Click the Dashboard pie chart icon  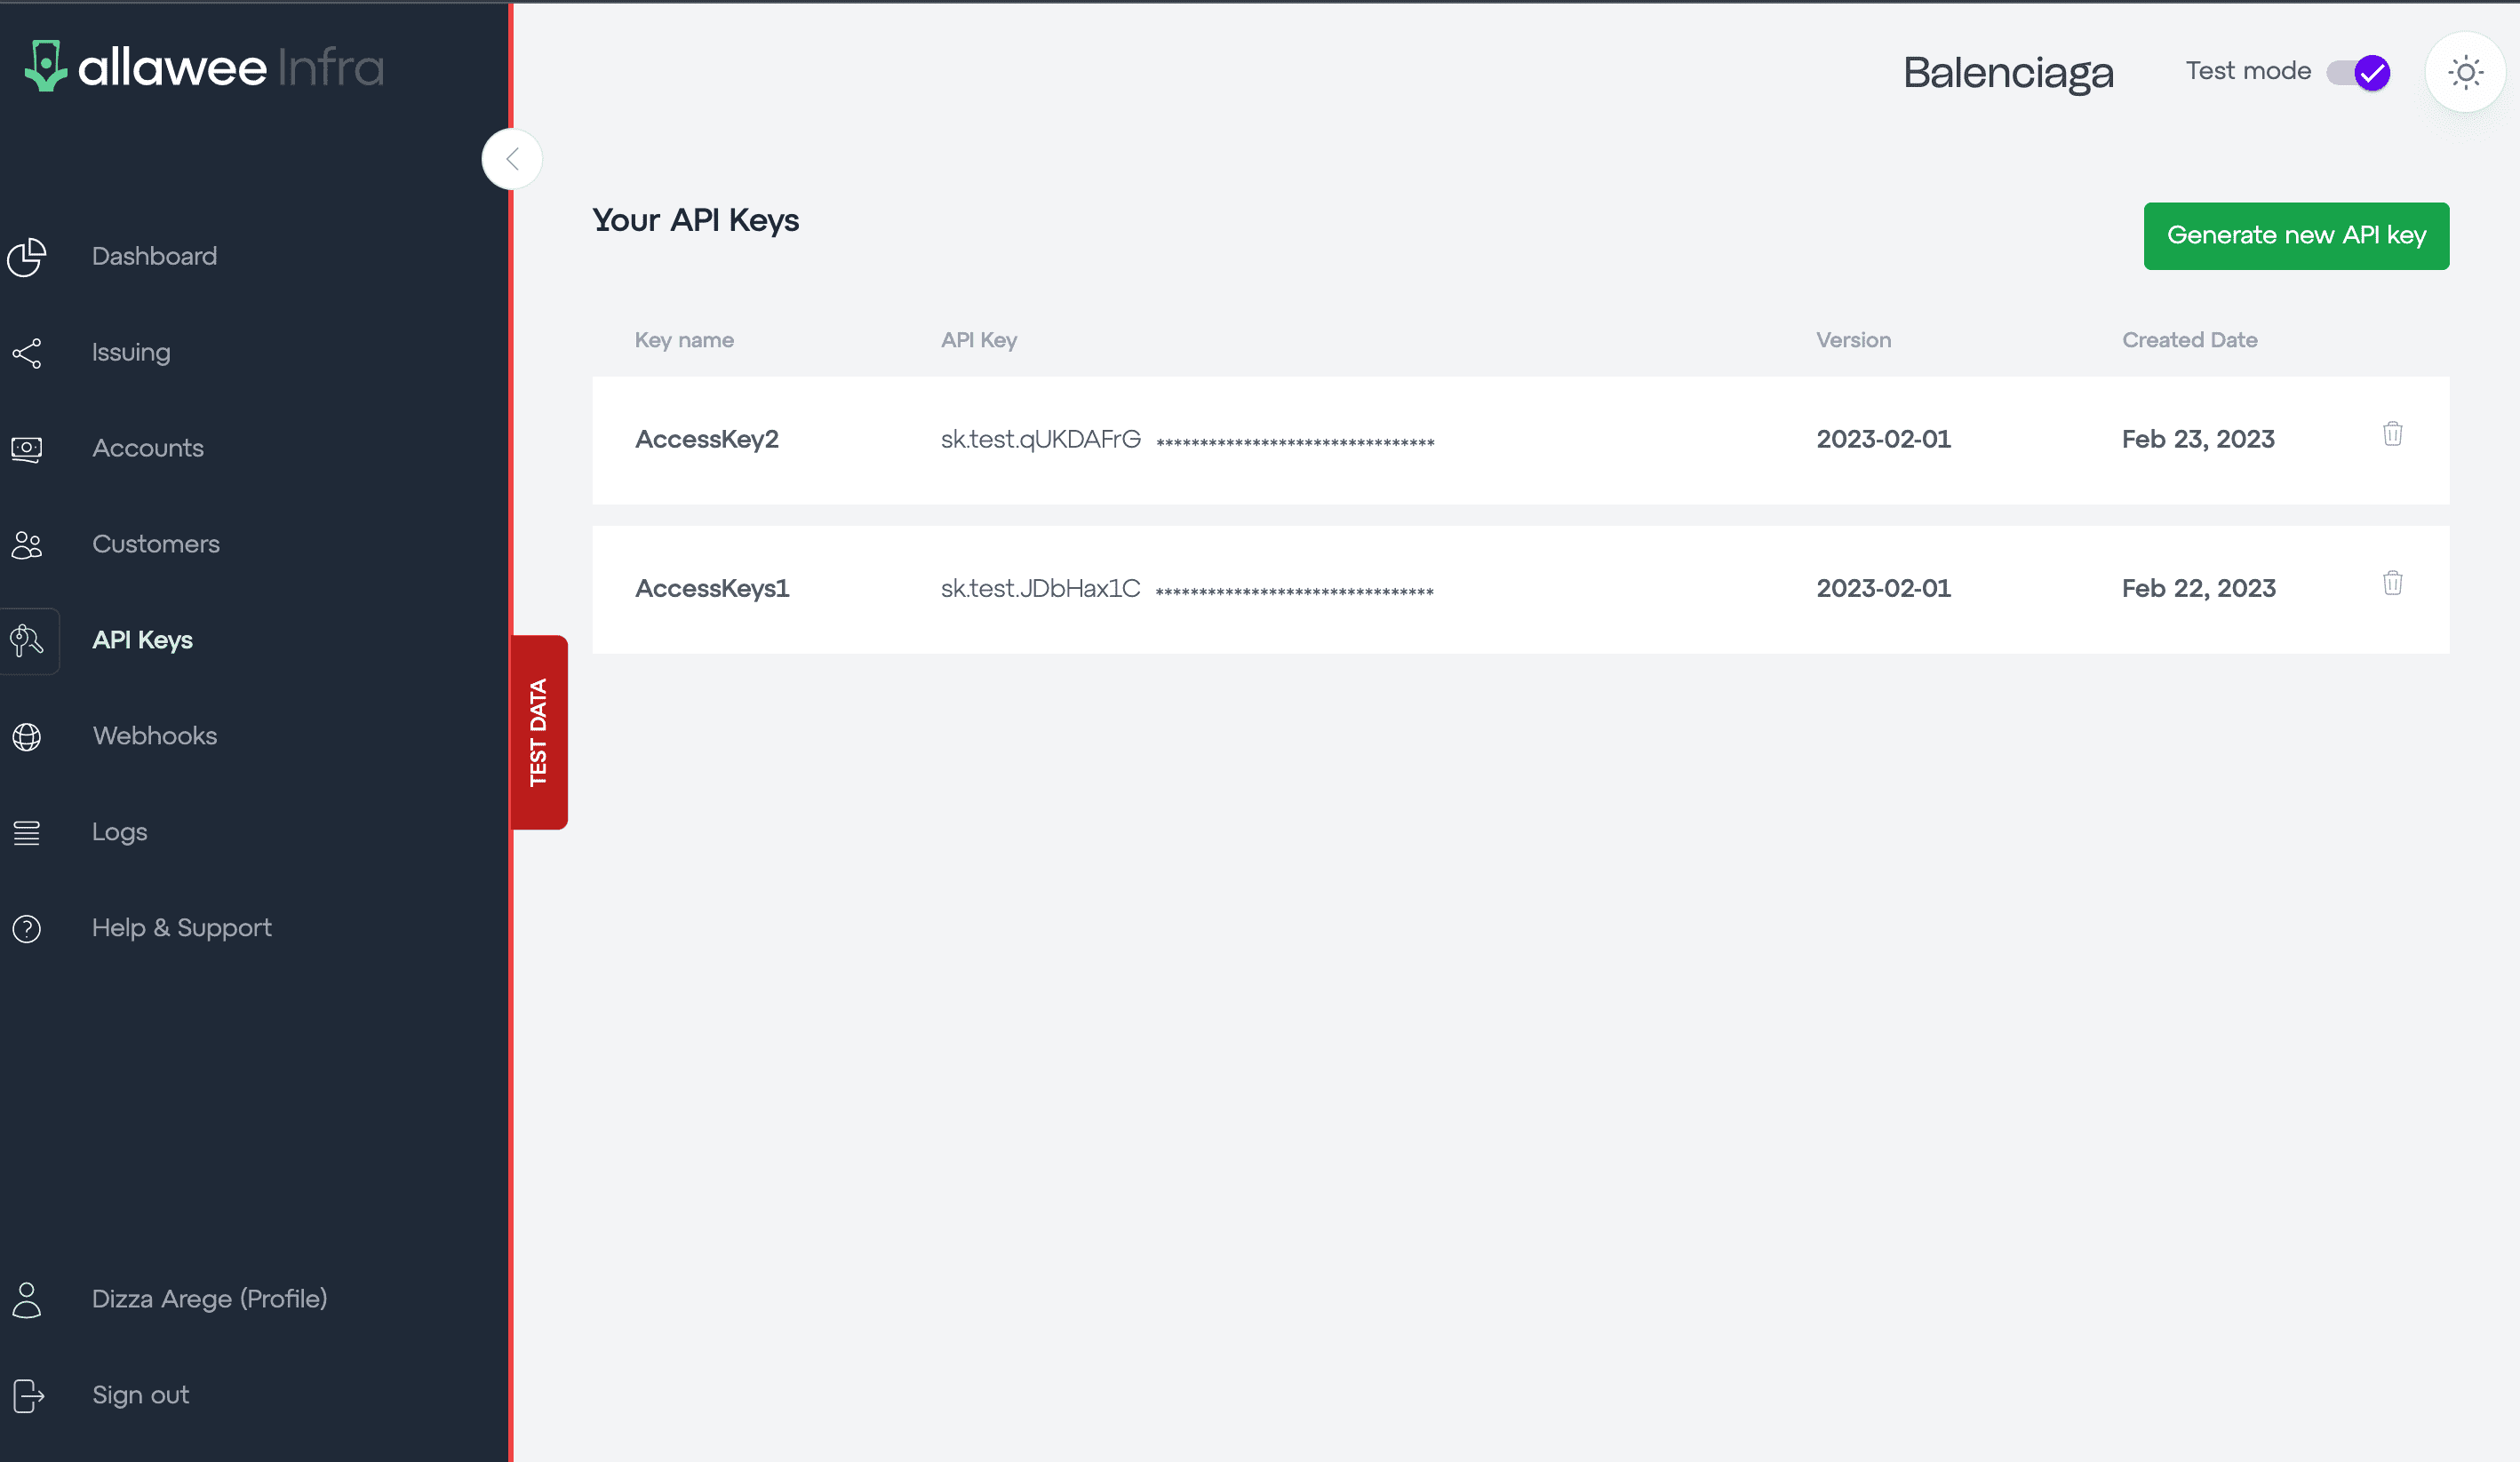[27, 257]
